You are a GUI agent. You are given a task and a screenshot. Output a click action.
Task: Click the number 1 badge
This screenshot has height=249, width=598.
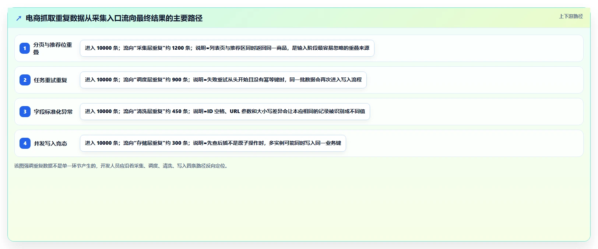point(25,48)
